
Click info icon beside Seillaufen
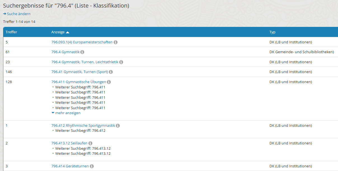click(90, 143)
